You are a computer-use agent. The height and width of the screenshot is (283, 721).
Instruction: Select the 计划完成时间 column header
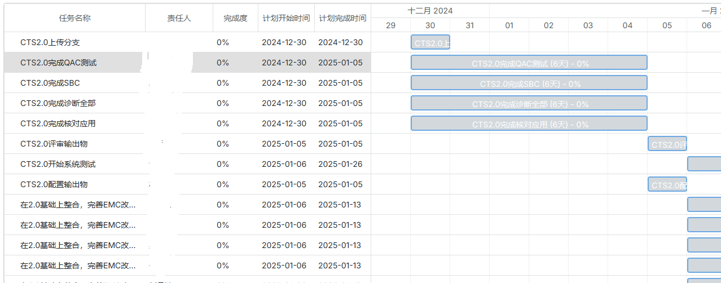(342, 18)
